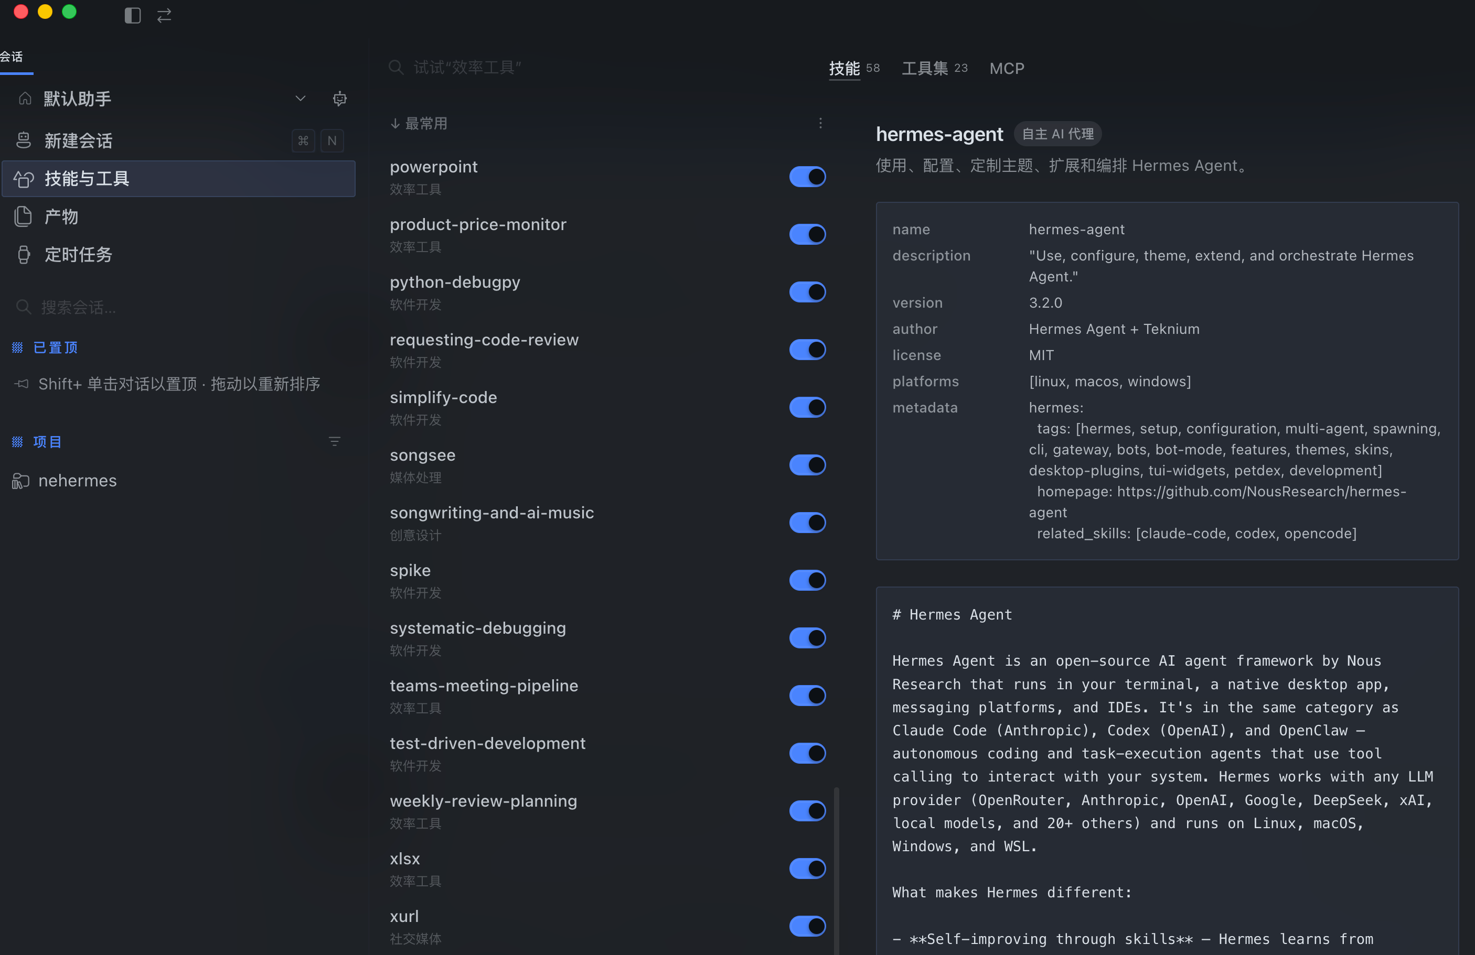Go to 定时任务 page

pyautogui.click(x=178, y=255)
